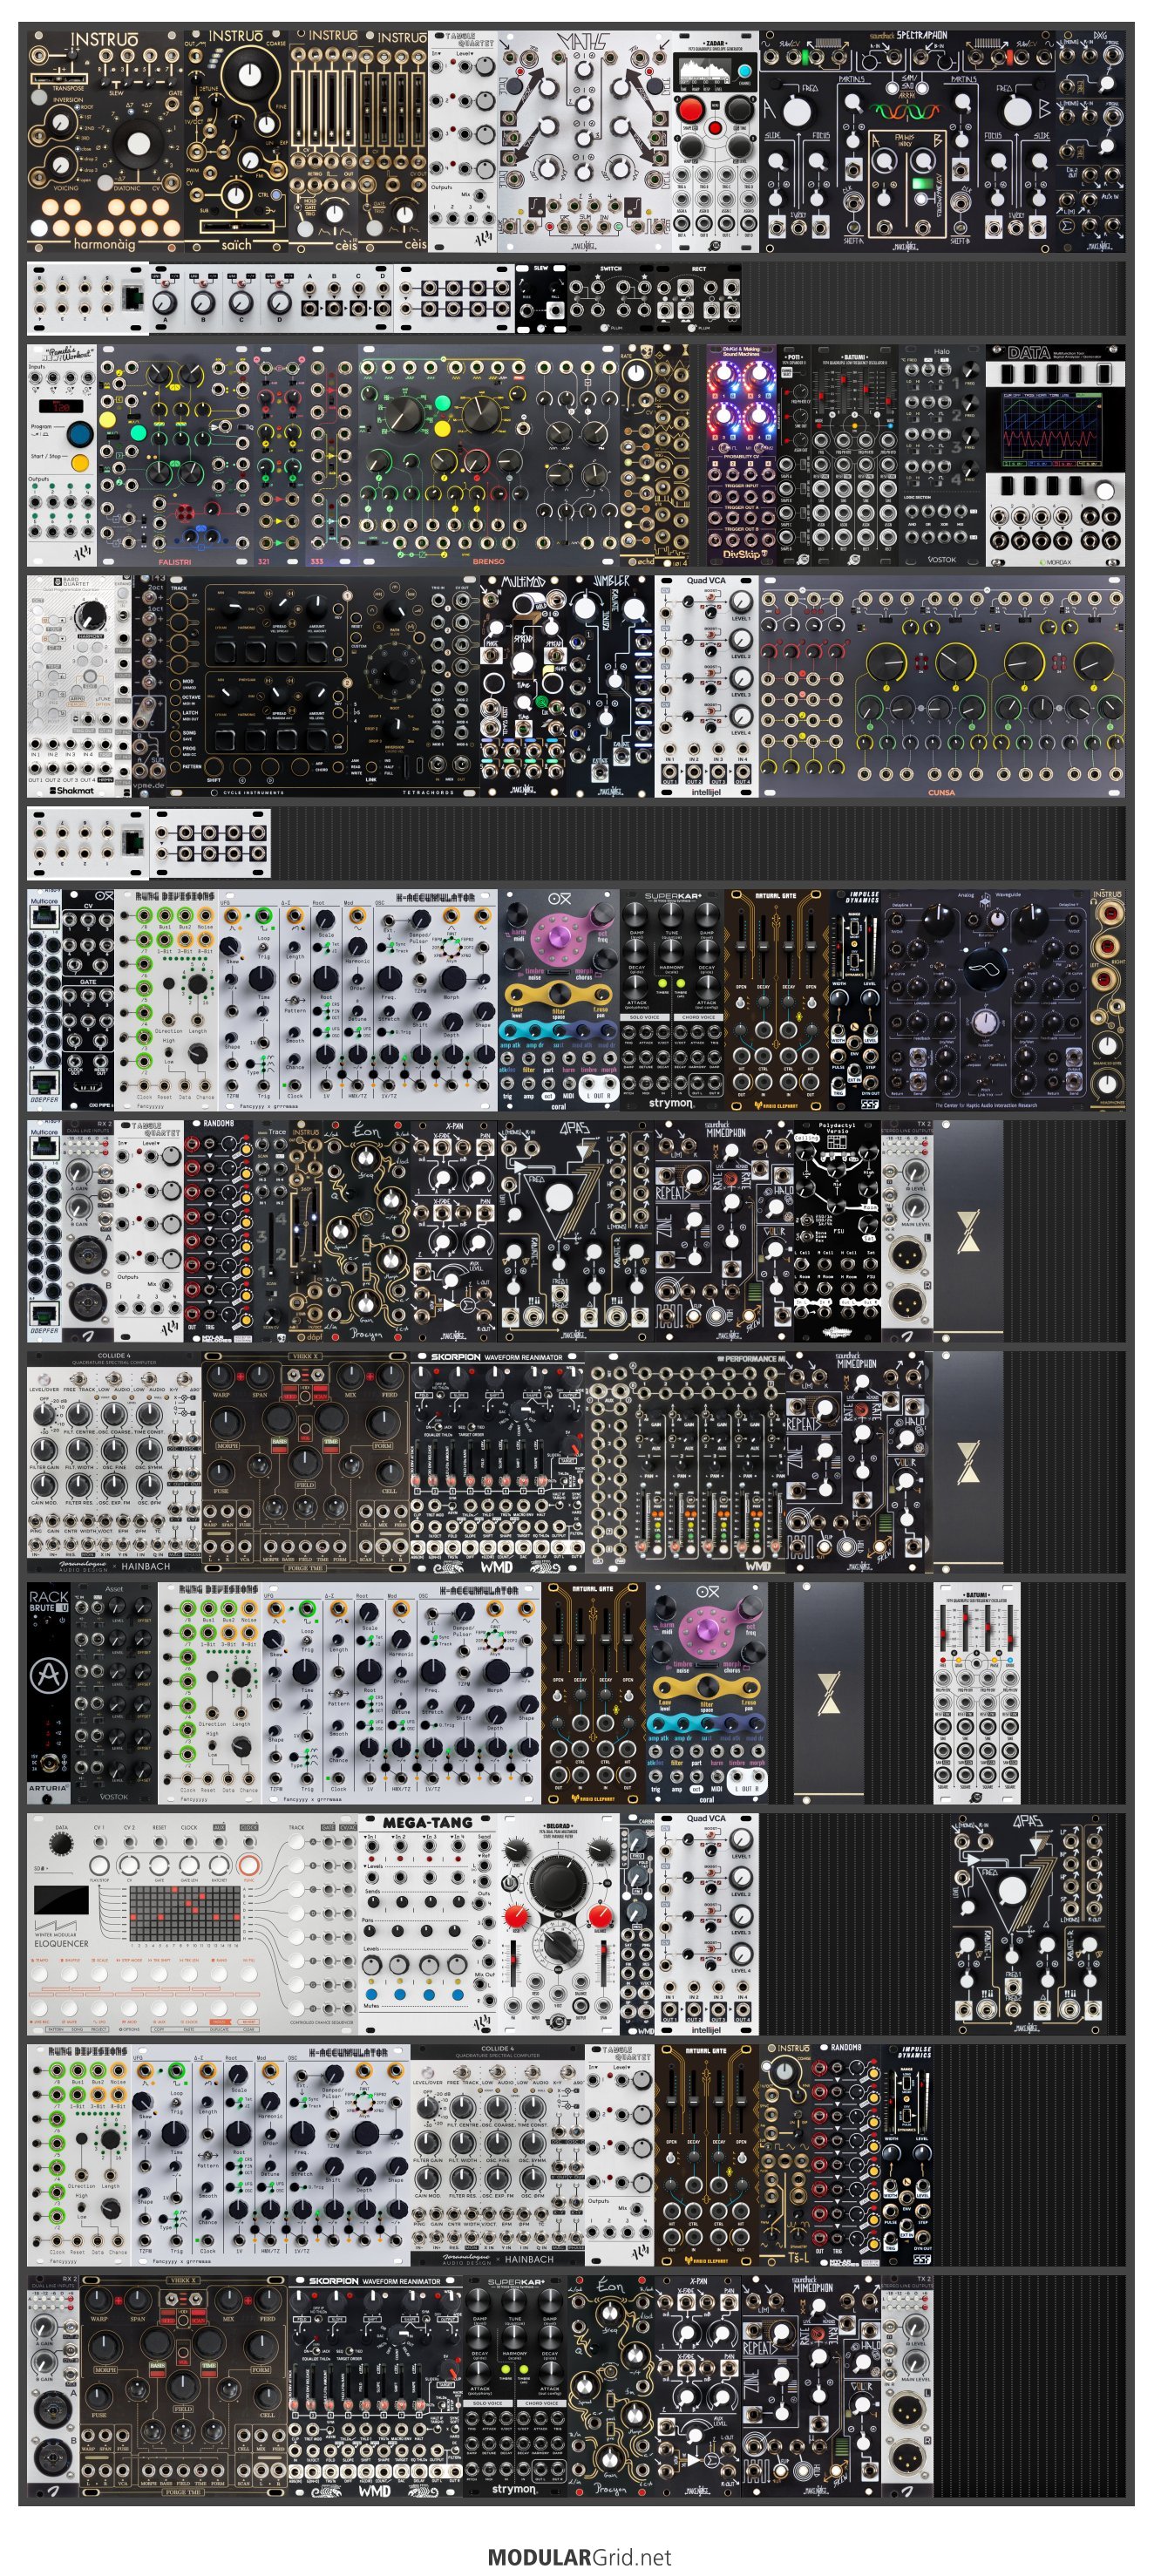The width and height of the screenshot is (1161, 2576).
Task: Click the TRANSPOSE slider on harmonàig
Action: pyautogui.click(x=61, y=78)
